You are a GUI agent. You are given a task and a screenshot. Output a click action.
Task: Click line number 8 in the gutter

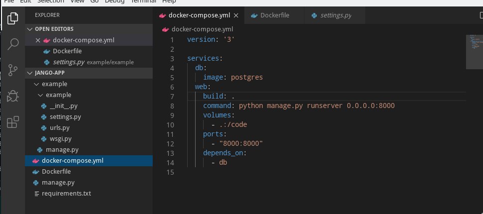coord(172,106)
